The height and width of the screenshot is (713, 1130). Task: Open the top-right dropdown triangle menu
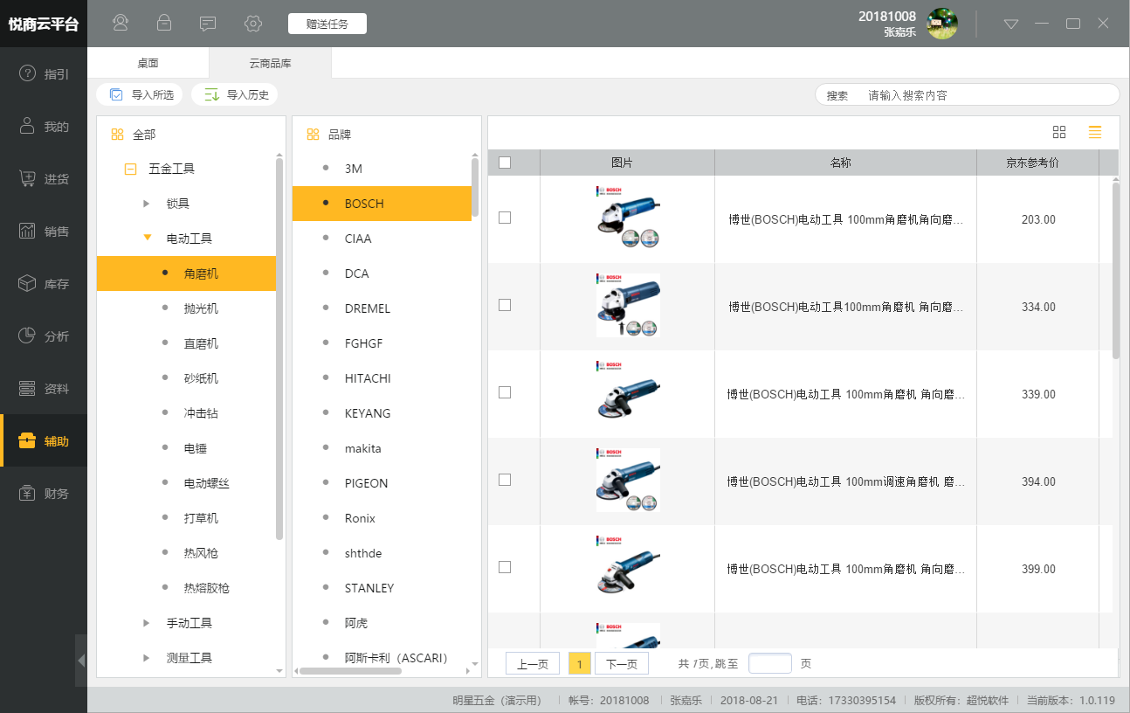tap(1011, 24)
